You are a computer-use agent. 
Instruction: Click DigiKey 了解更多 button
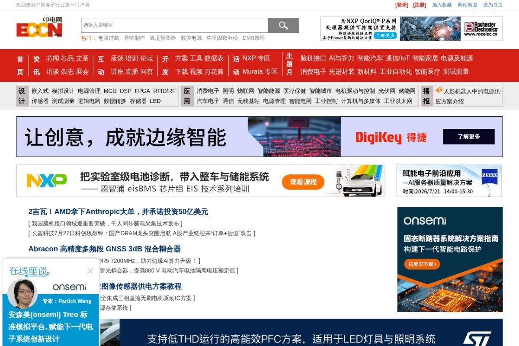[x=469, y=137]
